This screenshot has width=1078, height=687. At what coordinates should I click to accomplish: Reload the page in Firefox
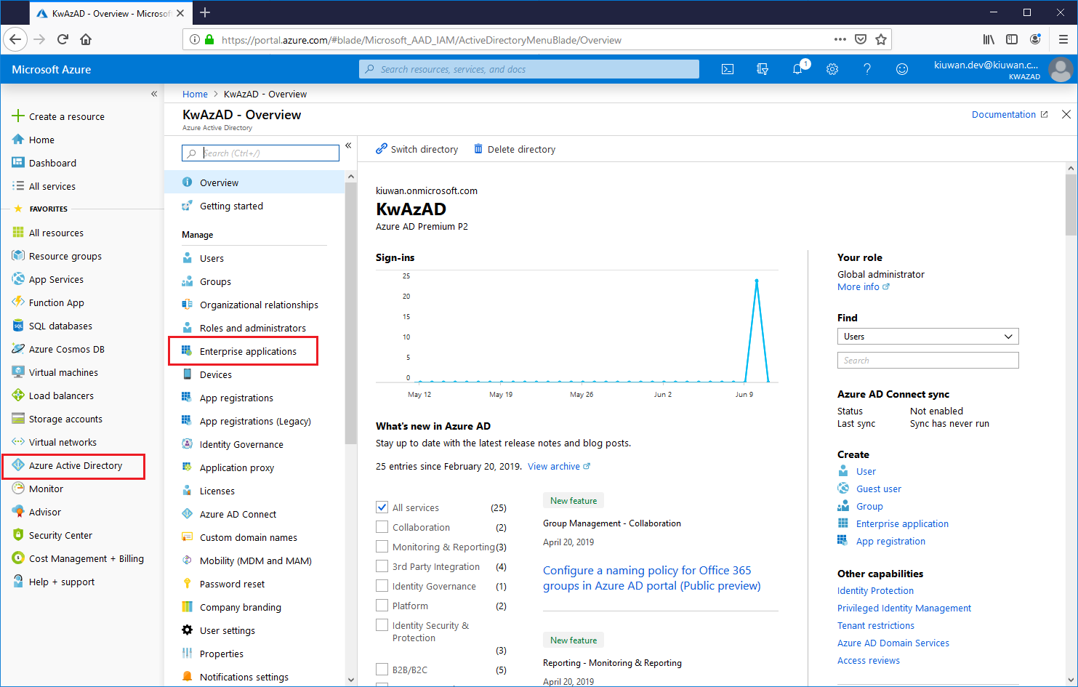(63, 39)
